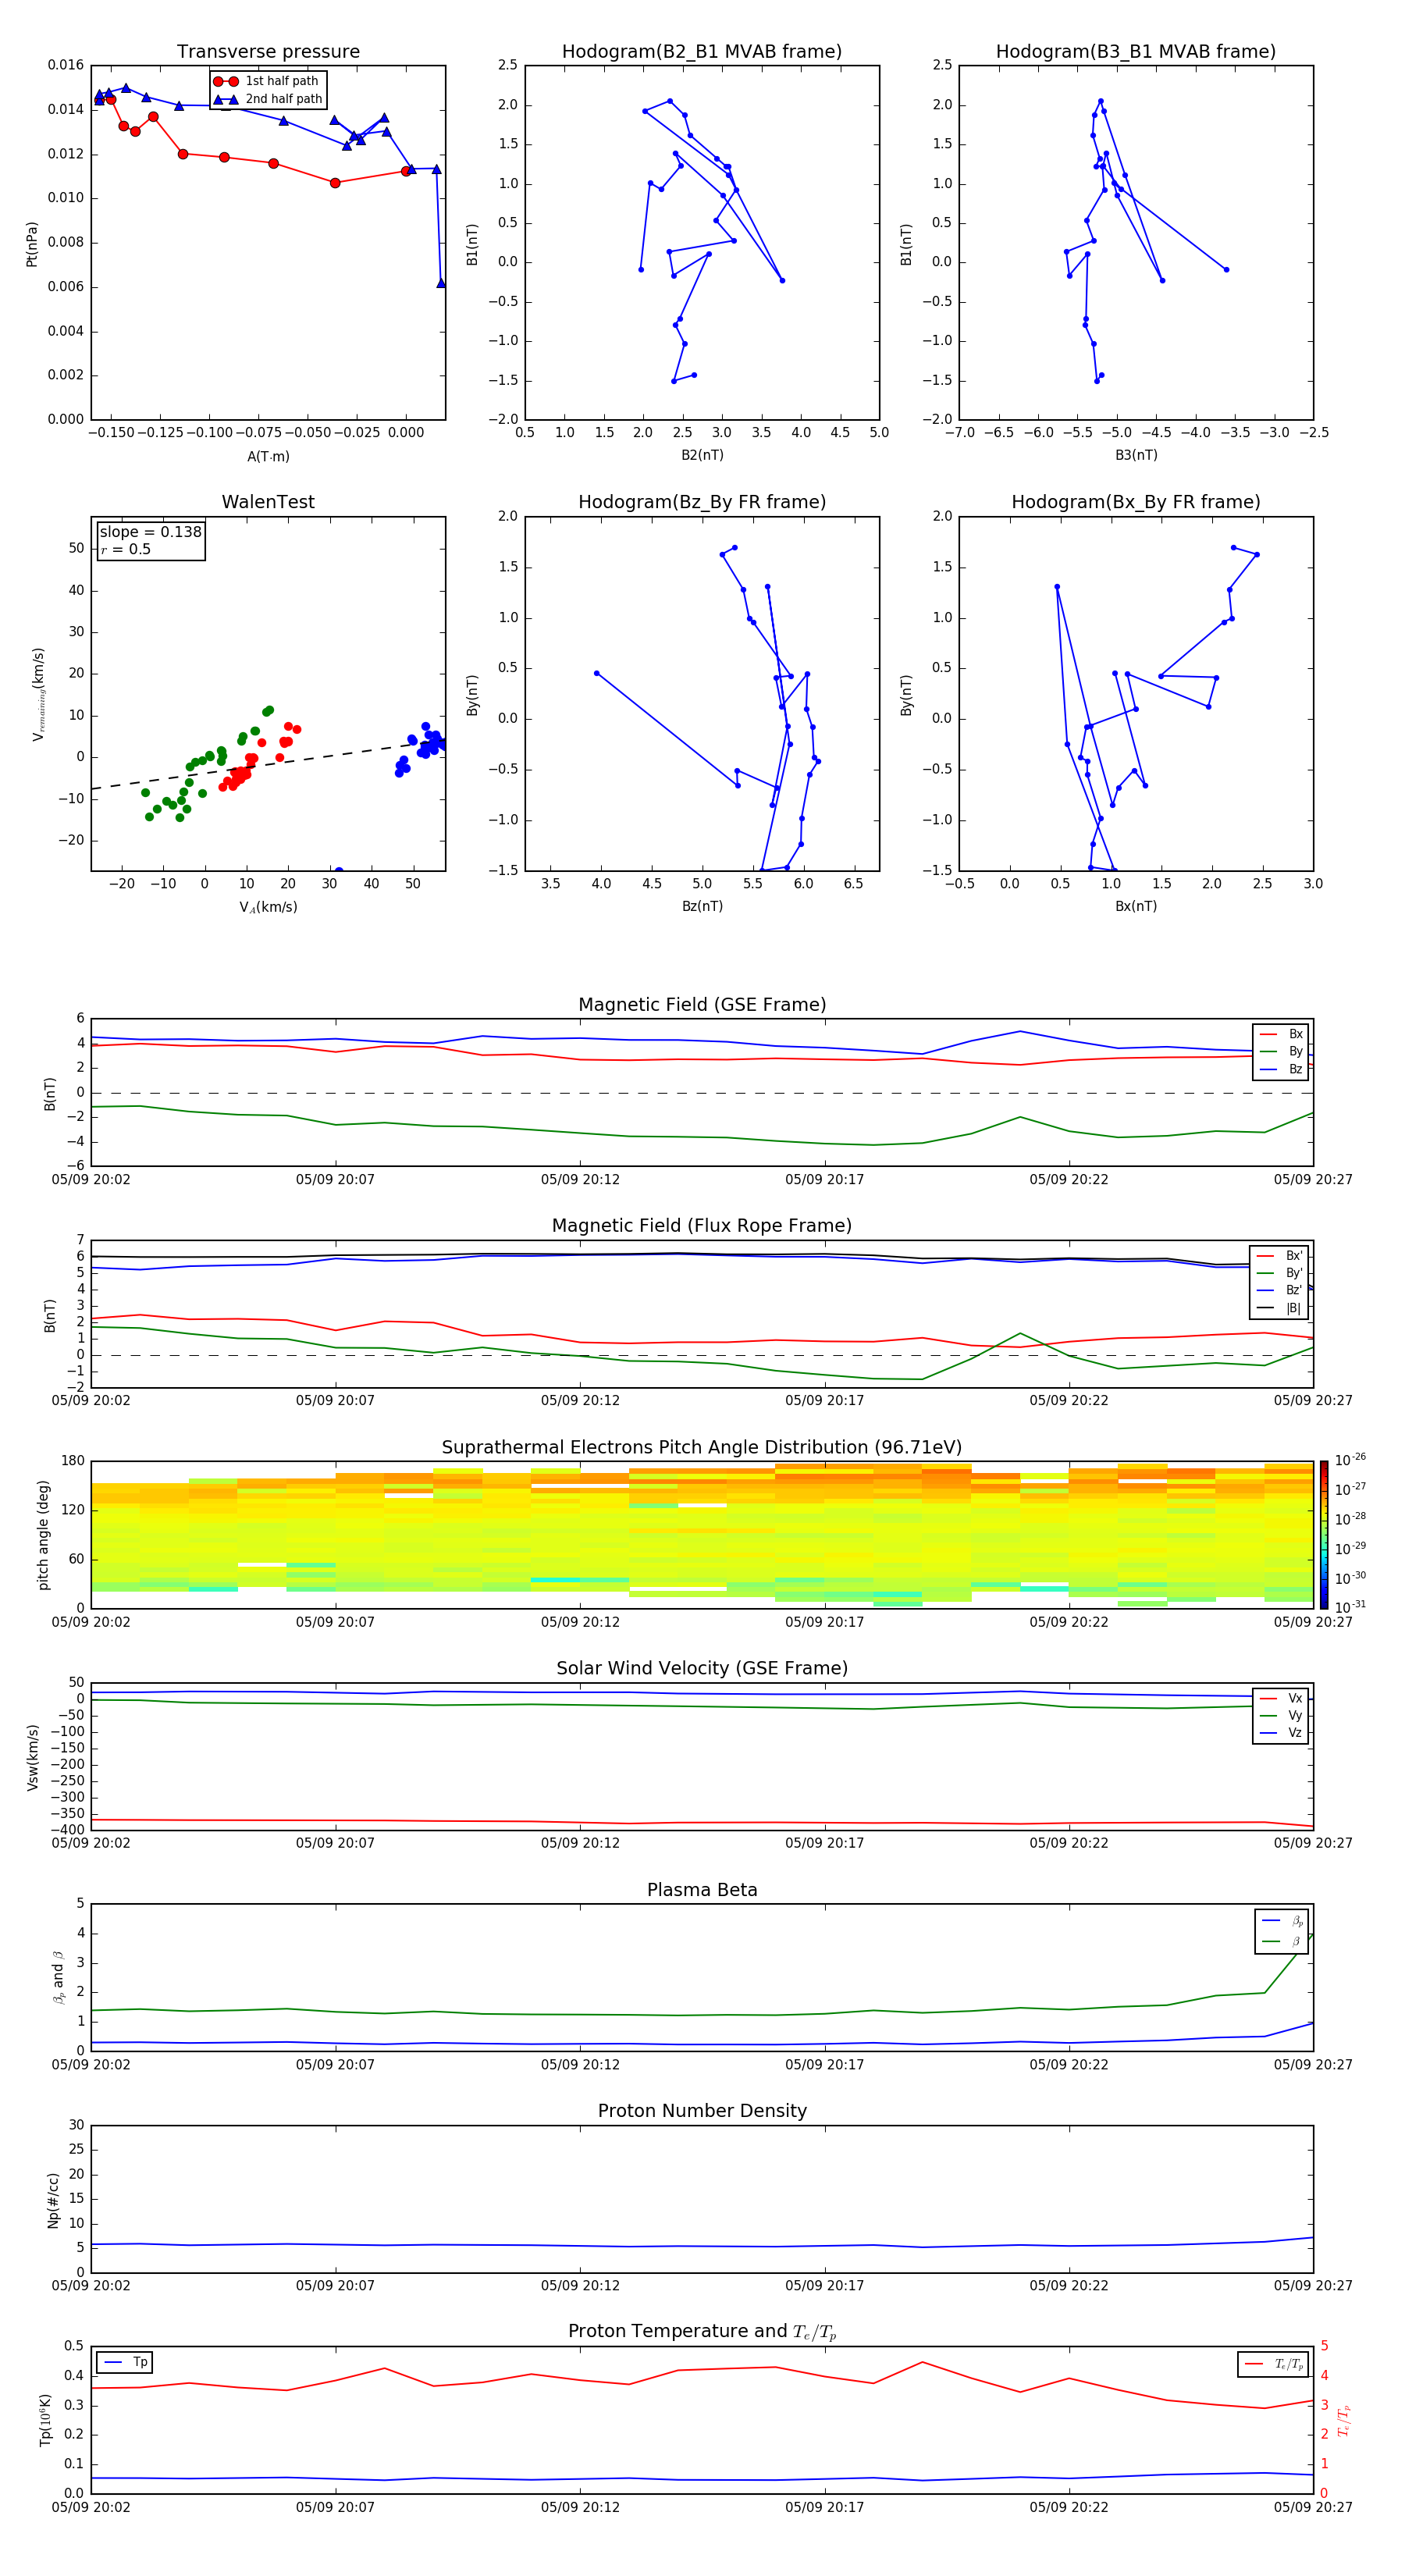Click the 'Np(#/cc)' y-axis label
Viewport: 1405px width, 2576px height.
pyautogui.click(x=53, y=2200)
